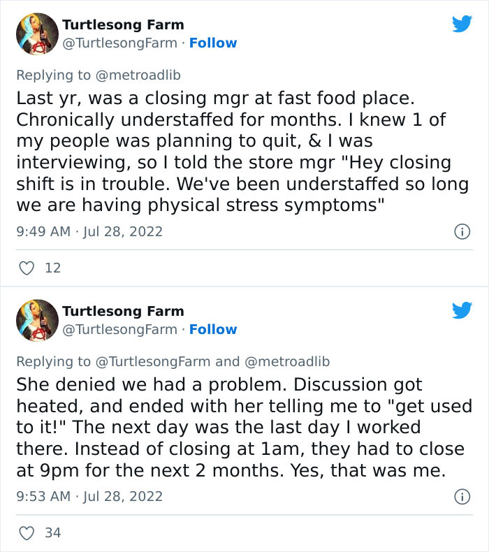Screen dimensions: 489x552
Task: Click the Twitter bird logo on the 9:49 AM tweet
Action: click(462, 24)
